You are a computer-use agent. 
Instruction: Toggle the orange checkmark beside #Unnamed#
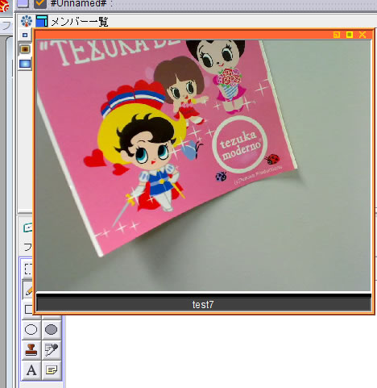click(x=40, y=3)
